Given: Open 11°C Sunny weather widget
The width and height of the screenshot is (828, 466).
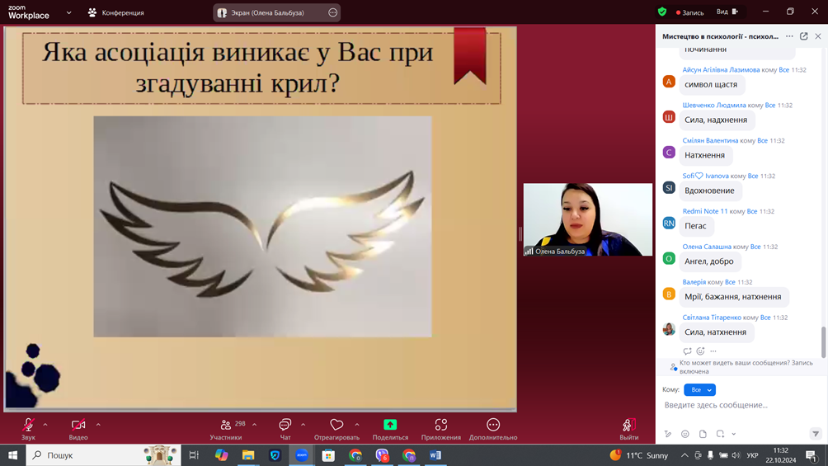Looking at the screenshot, I should [x=638, y=455].
